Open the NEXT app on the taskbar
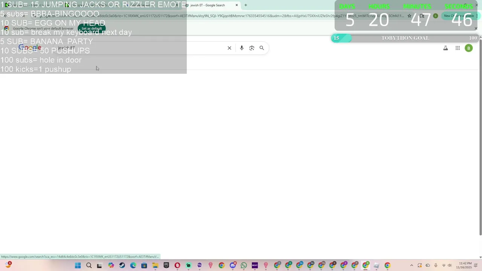 [255, 265]
